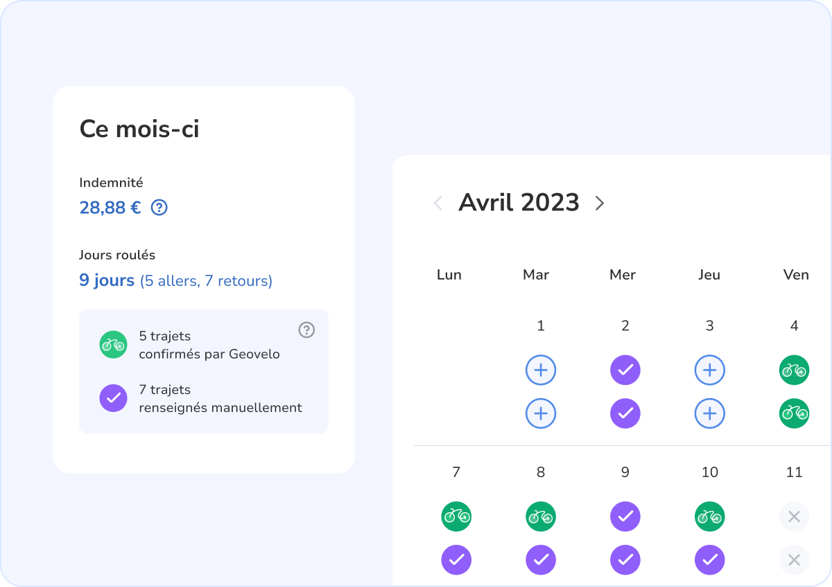Add the second trip on day 3
This screenshot has width=832, height=587.
(710, 414)
